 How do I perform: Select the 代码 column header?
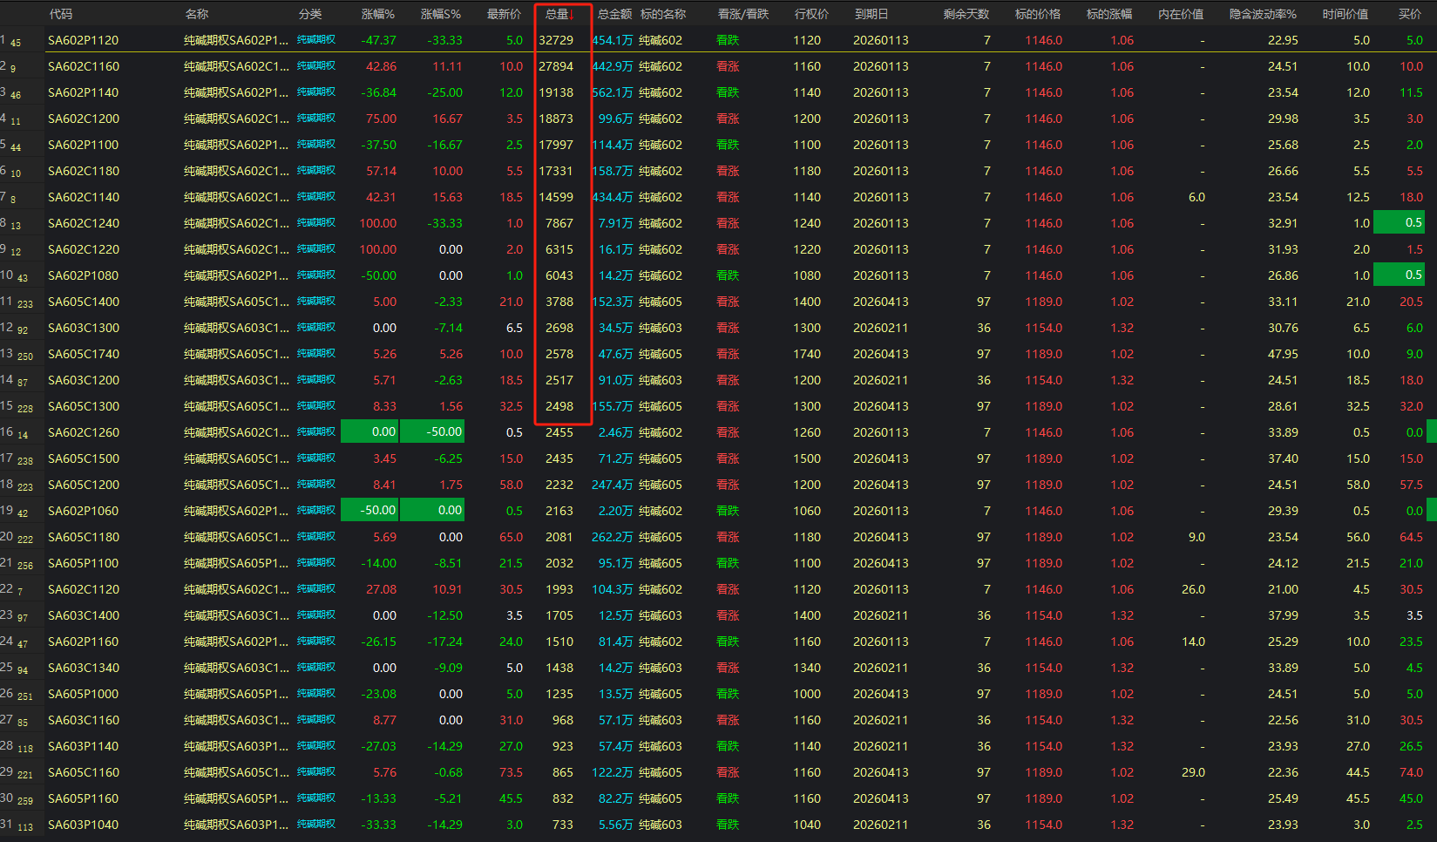click(61, 14)
